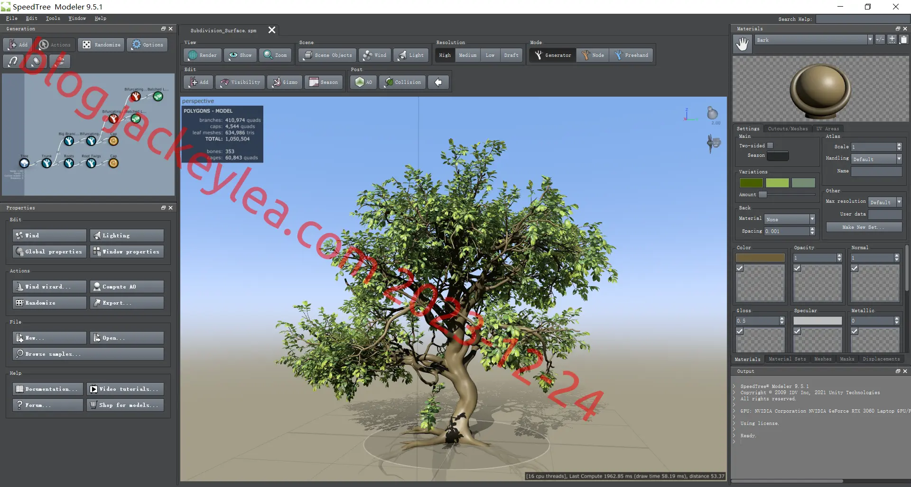Screen dimensions: 911x487
Task: Open the Back Material None dropdown
Action: click(x=790, y=219)
